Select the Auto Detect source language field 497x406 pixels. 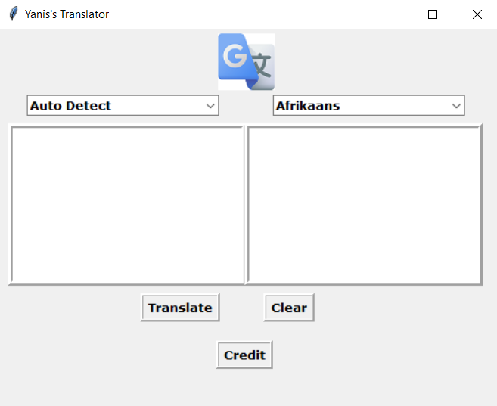click(115, 106)
